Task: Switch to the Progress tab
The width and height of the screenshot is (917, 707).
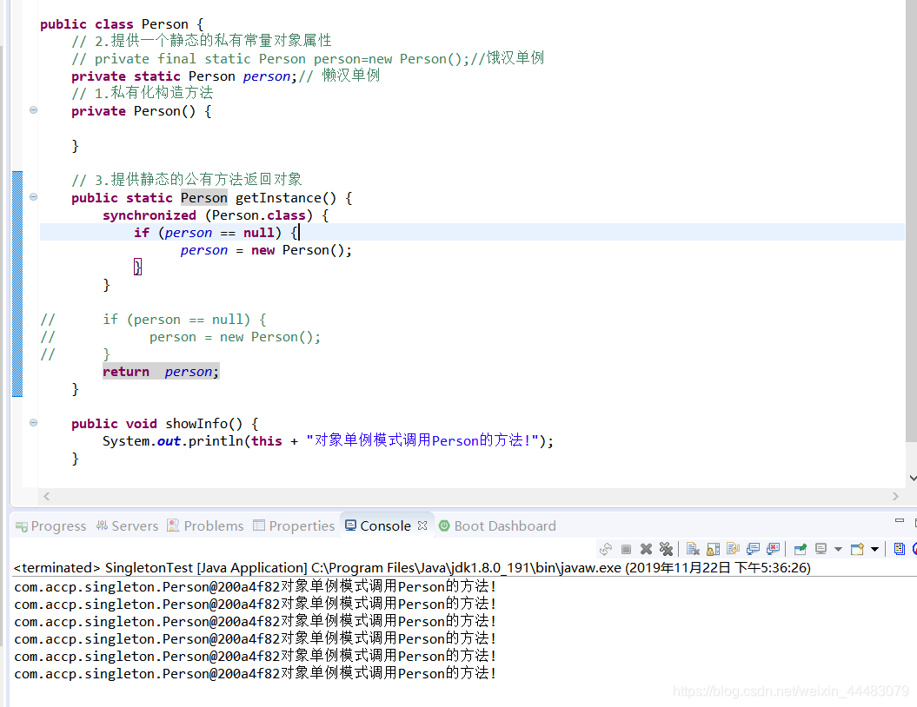Action: 51,525
